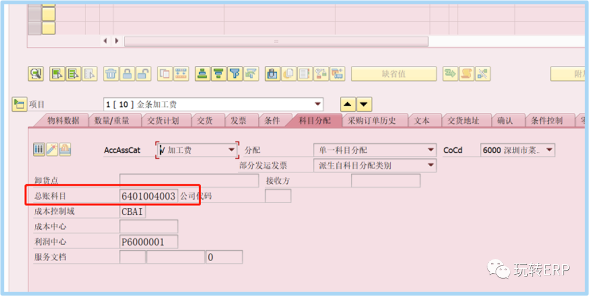Viewport: 589px width, 296px height.
Task: Click the item detail magnifier icon
Action: pos(35,74)
